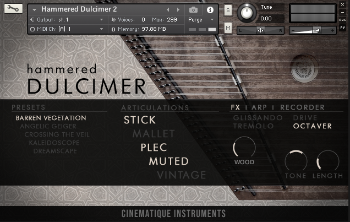Screen dimensions: 350x222
Task: Open the Purge dropdown menu
Action: point(201,20)
